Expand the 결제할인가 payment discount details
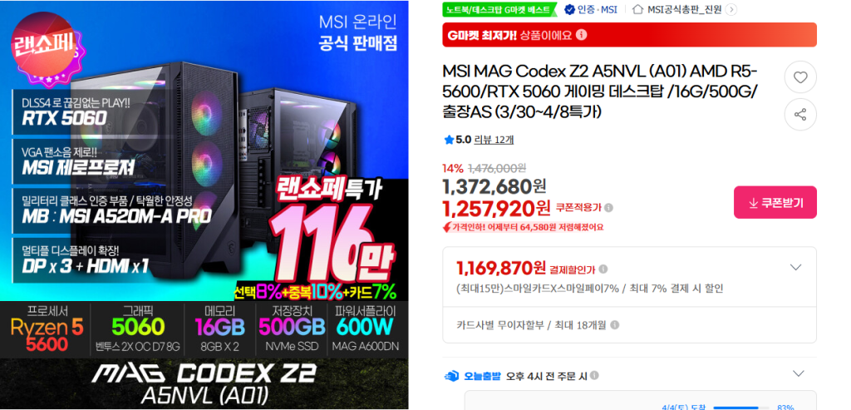Viewport: 851px width, 410px height. (x=795, y=267)
